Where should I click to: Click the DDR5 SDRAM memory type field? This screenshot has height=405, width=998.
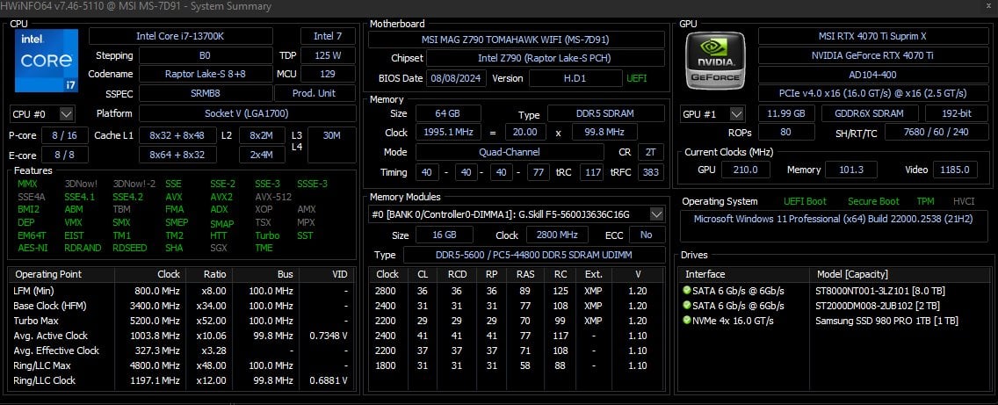(606, 114)
